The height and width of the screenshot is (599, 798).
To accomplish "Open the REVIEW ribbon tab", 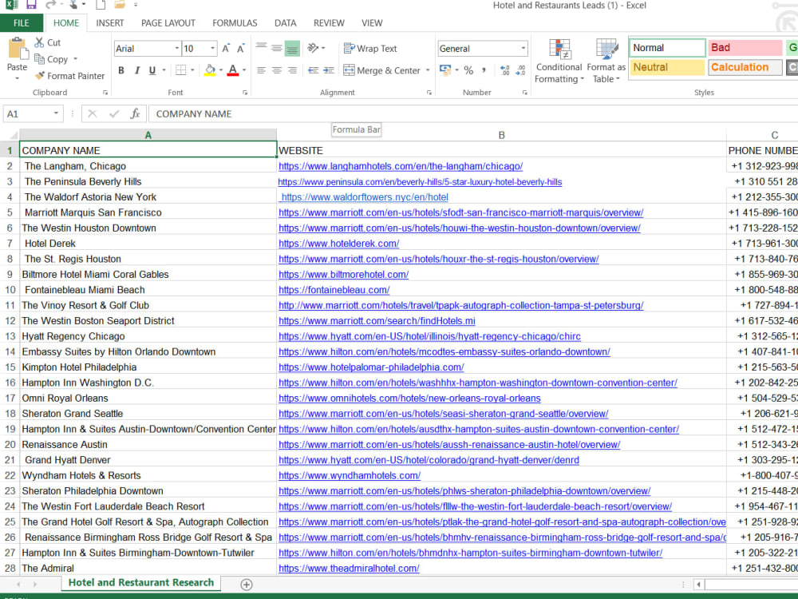I will pyautogui.click(x=329, y=23).
